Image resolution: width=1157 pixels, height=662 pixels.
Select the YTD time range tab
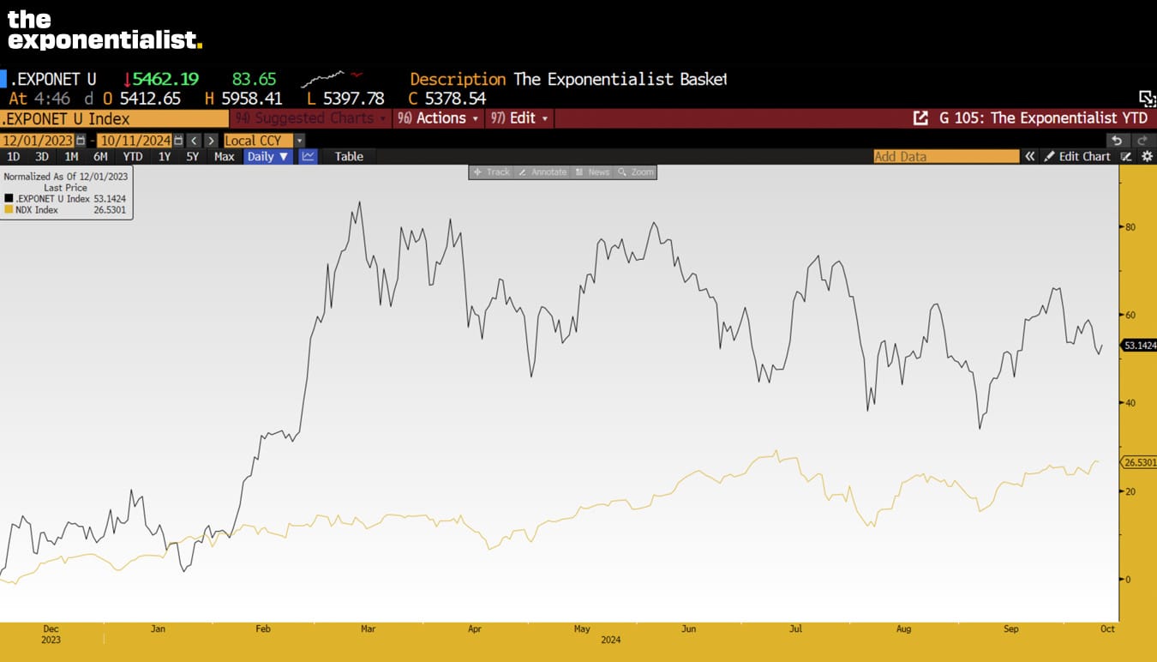point(133,156)
